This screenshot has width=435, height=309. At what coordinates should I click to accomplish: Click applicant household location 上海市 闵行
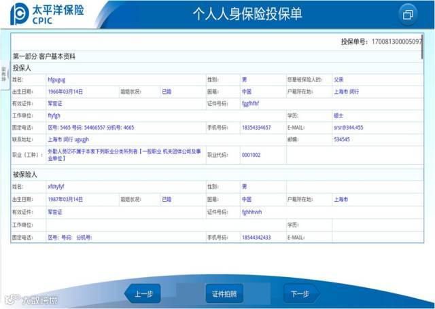346,92
